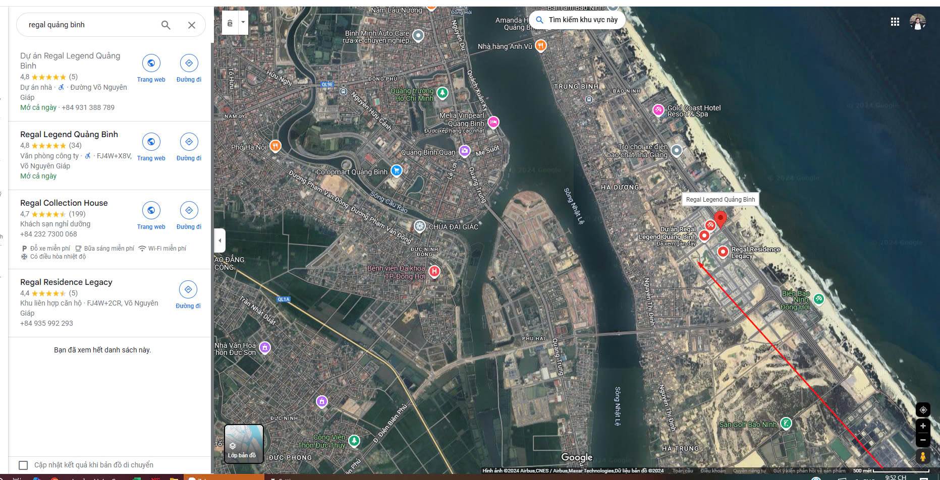Open Regal Legend Quảng Bình result

pyautogui.click(x=69, y=135)
